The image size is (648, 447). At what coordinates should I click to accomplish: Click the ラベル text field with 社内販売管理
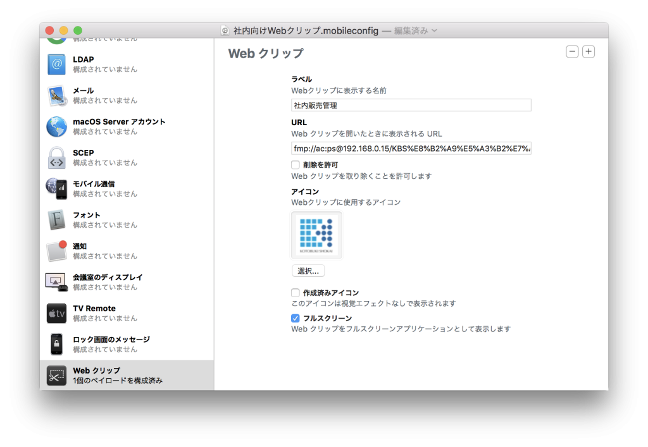(411, 105)
